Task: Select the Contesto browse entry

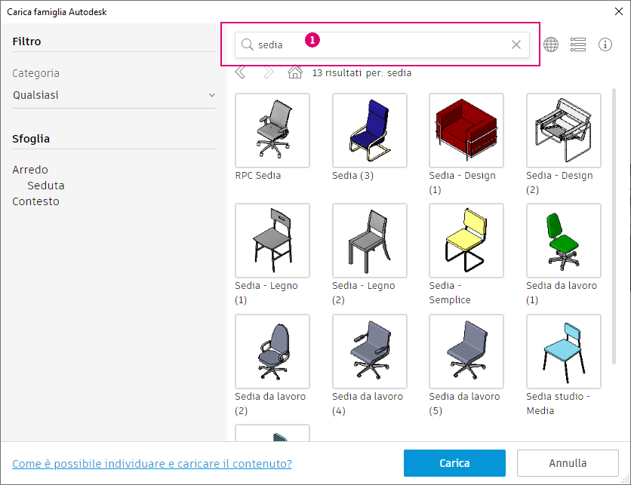Action: tap(35, 201)
